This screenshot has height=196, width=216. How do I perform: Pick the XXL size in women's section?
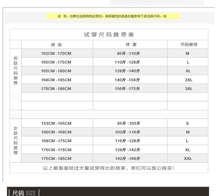pos(188,159)
